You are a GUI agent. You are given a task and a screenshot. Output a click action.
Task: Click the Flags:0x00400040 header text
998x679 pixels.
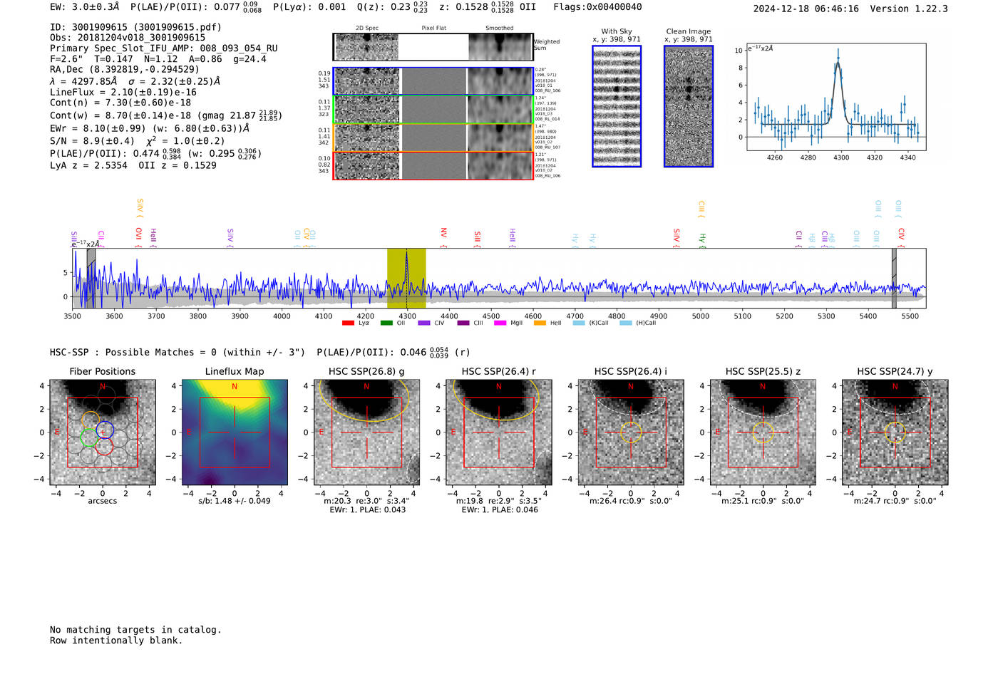tap(597, 7)
